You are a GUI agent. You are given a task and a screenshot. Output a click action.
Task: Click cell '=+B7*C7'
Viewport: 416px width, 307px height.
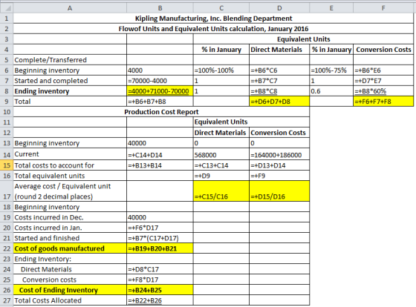pos(279,81)
